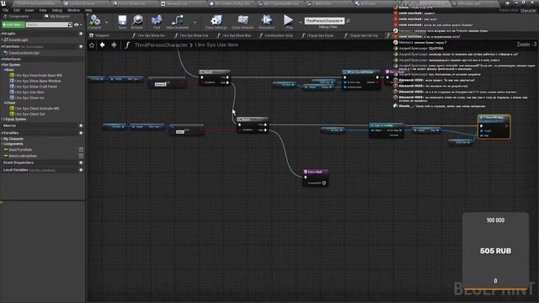Click the Parent class Character link
Image resolution: width=539 pixels, height=303 pixels.
(528, 11)
